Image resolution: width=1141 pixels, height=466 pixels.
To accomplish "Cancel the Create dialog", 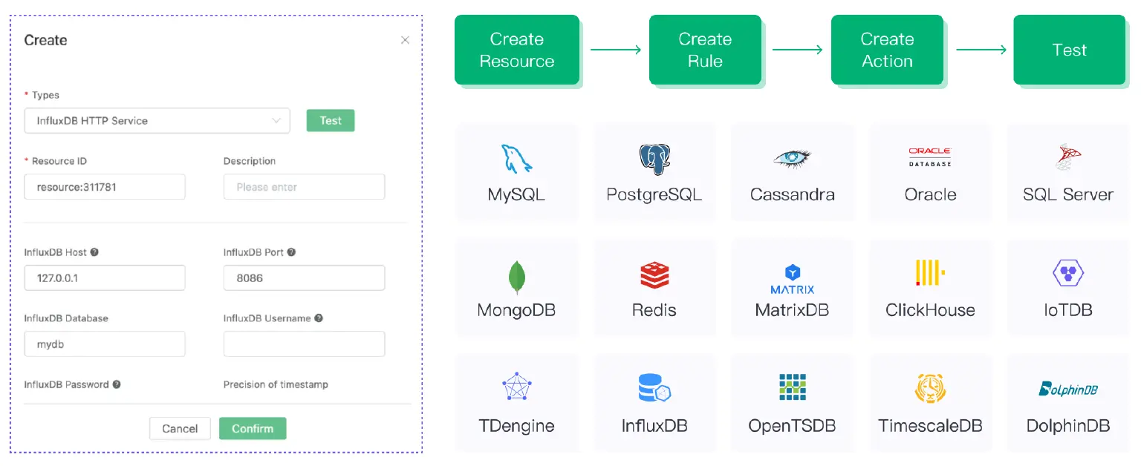I will coord(180,428).
